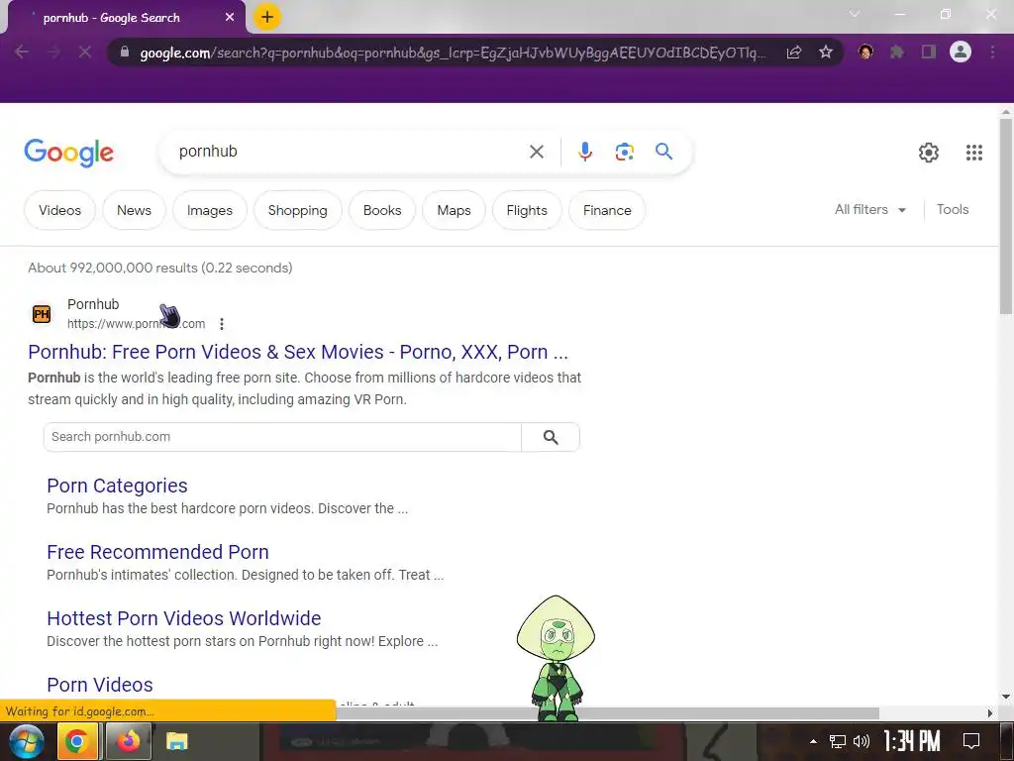Open File Explorer from the taskbar
This screenshot has height=761, width=1014.
point(176,741)
